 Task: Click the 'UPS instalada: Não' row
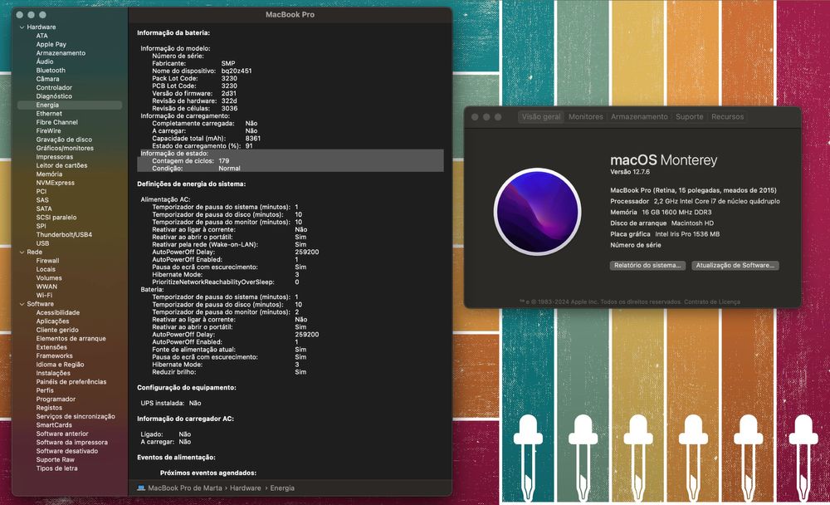point(170,404)
